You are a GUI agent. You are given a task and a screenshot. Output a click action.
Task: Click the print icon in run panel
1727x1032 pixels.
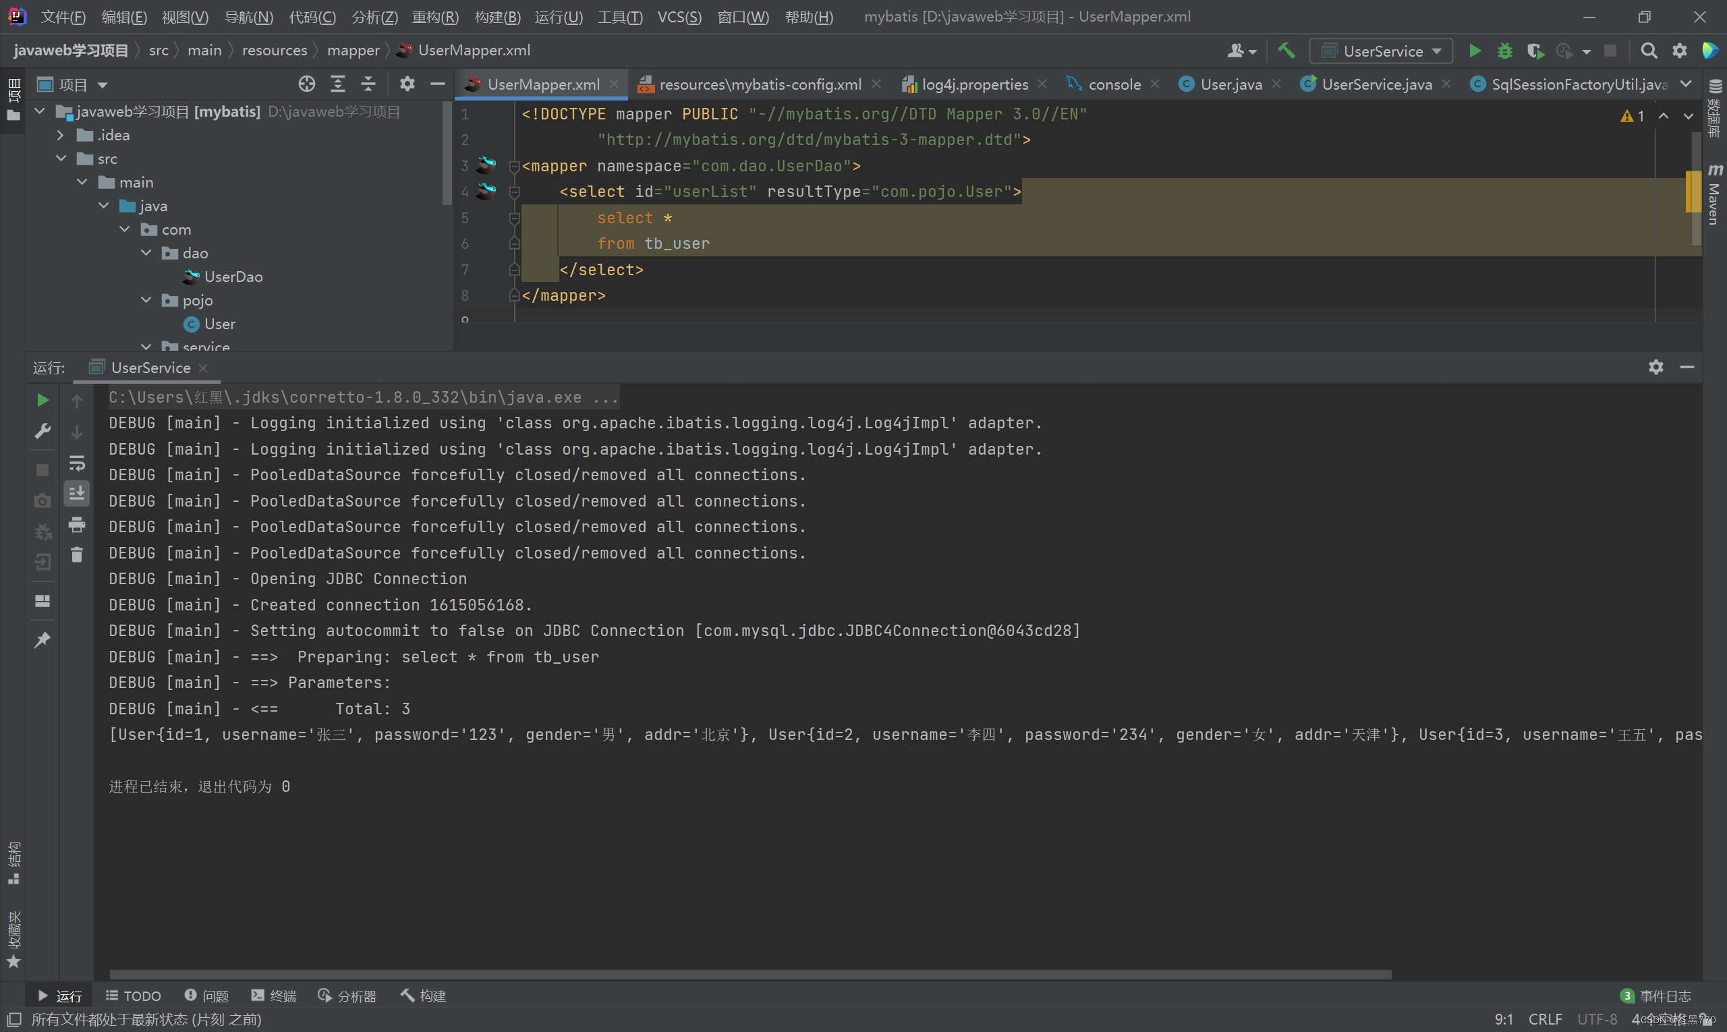pos(76,525)
